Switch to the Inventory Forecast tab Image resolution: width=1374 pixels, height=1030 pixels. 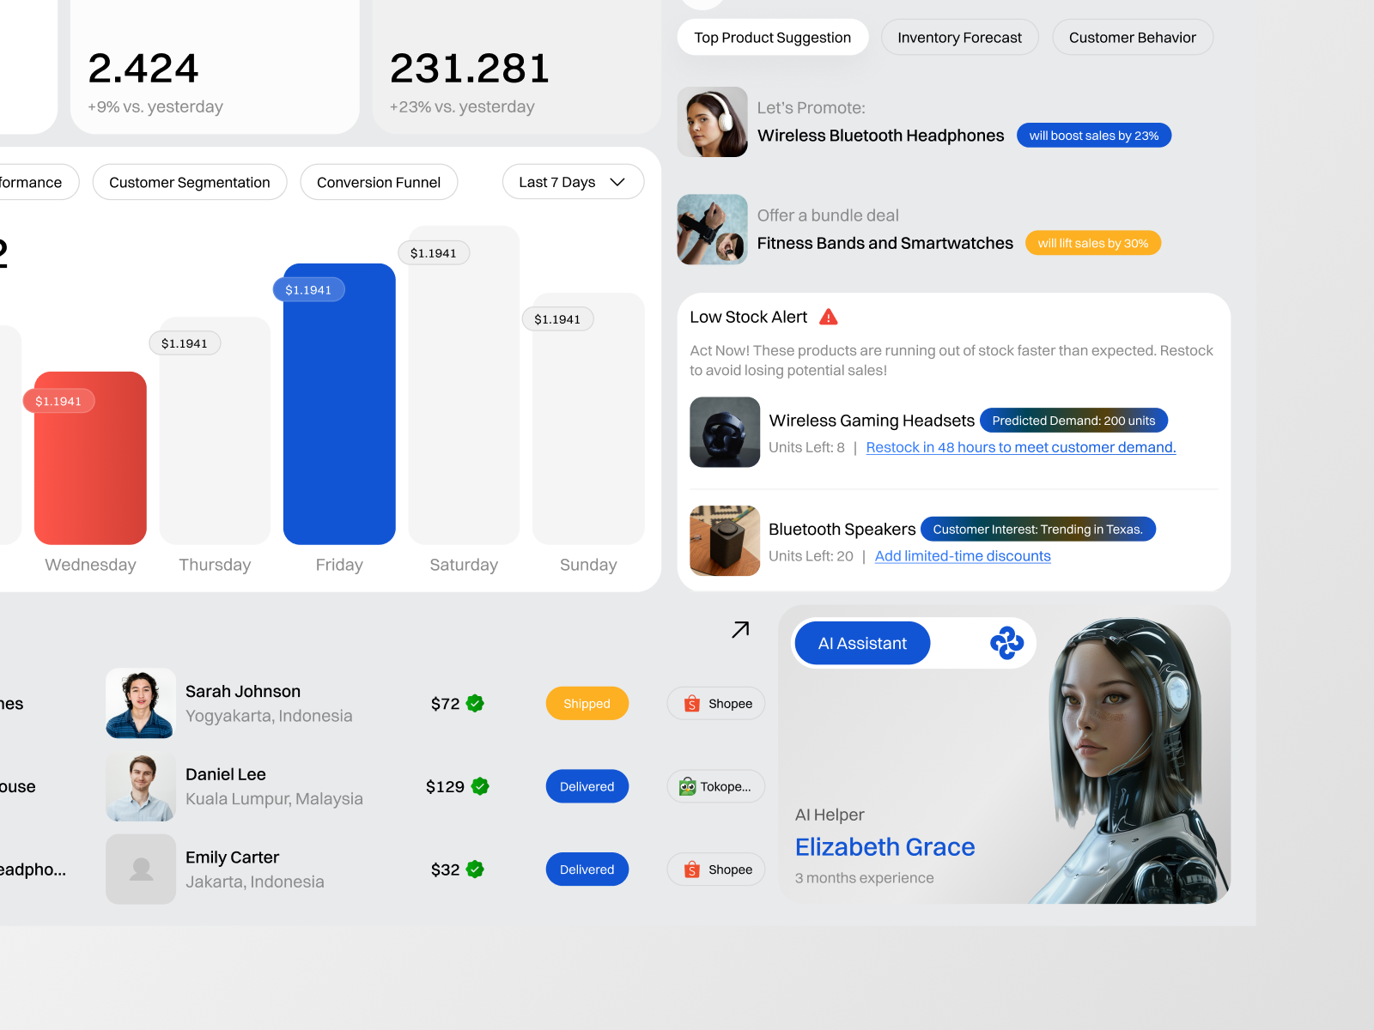[x=959, y=37]
